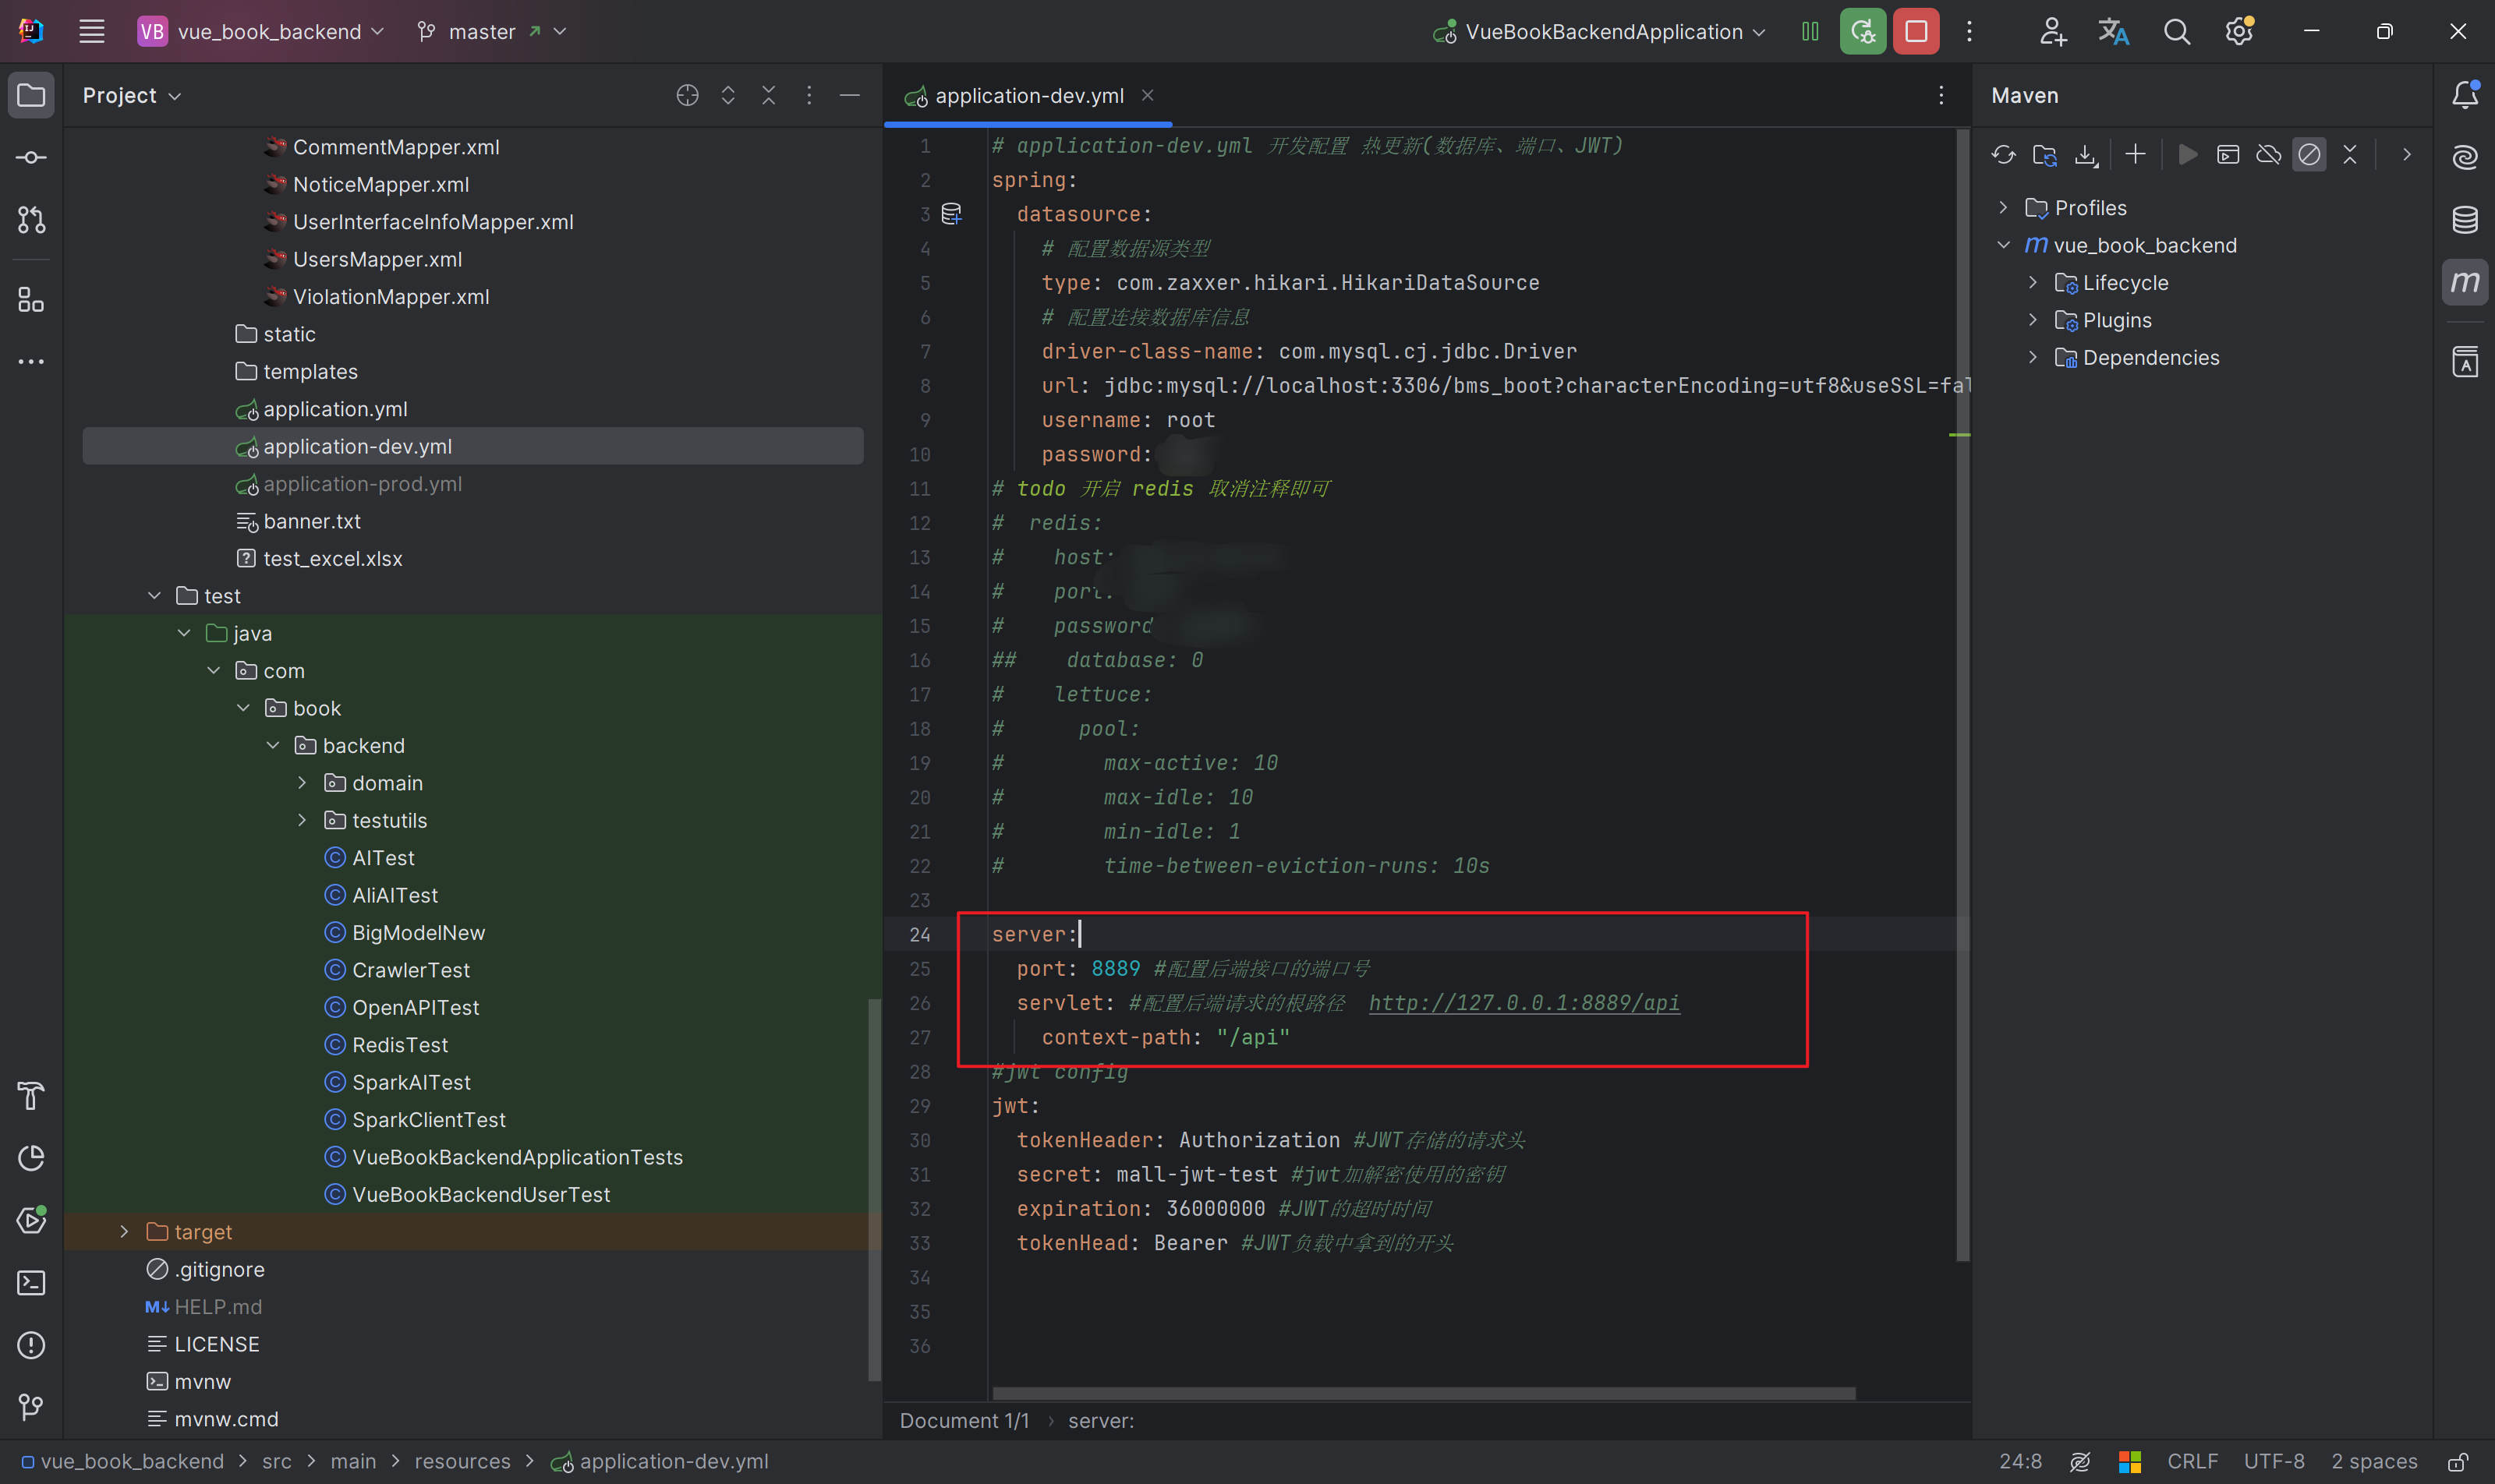2495x1484 pixels.
Task: Open the Database tool window
Action: [x=2465, y=219]
